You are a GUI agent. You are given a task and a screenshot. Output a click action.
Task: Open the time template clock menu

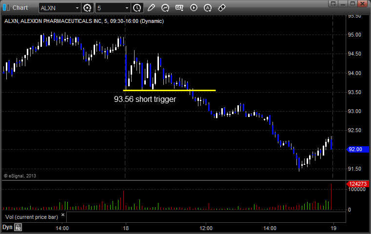click(x=137, y=8)
